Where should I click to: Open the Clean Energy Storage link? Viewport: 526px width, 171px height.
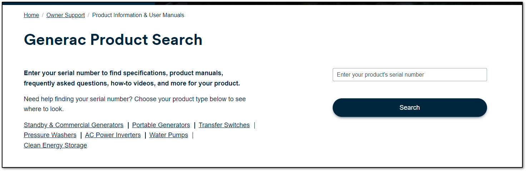tap(55, 145)
